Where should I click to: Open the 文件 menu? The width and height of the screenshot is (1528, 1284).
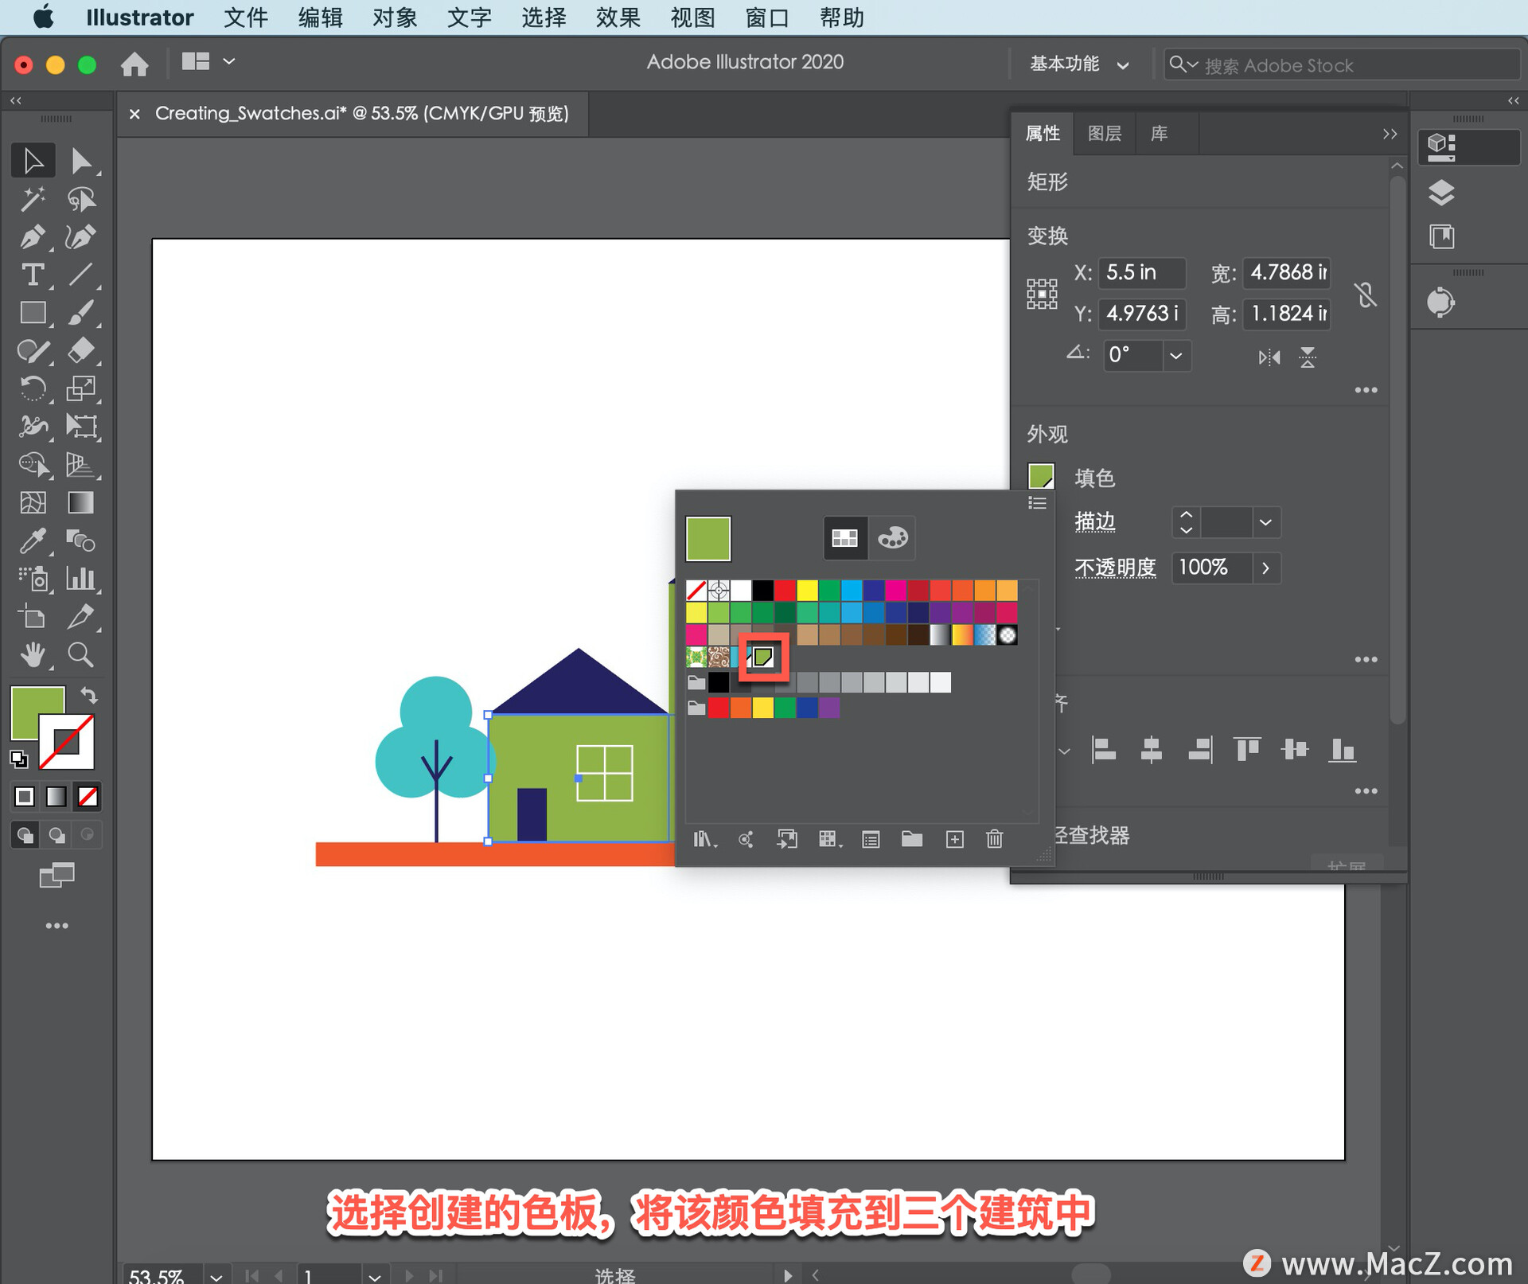coord(246,18)
